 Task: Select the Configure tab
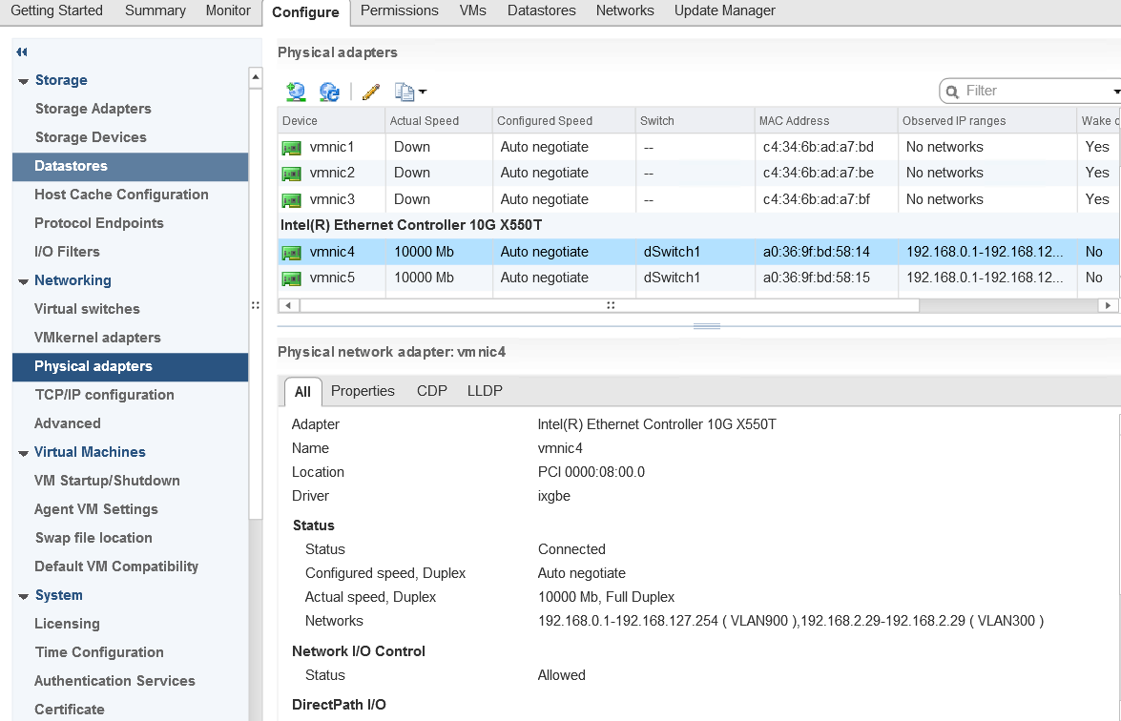(x=305, y=12)
